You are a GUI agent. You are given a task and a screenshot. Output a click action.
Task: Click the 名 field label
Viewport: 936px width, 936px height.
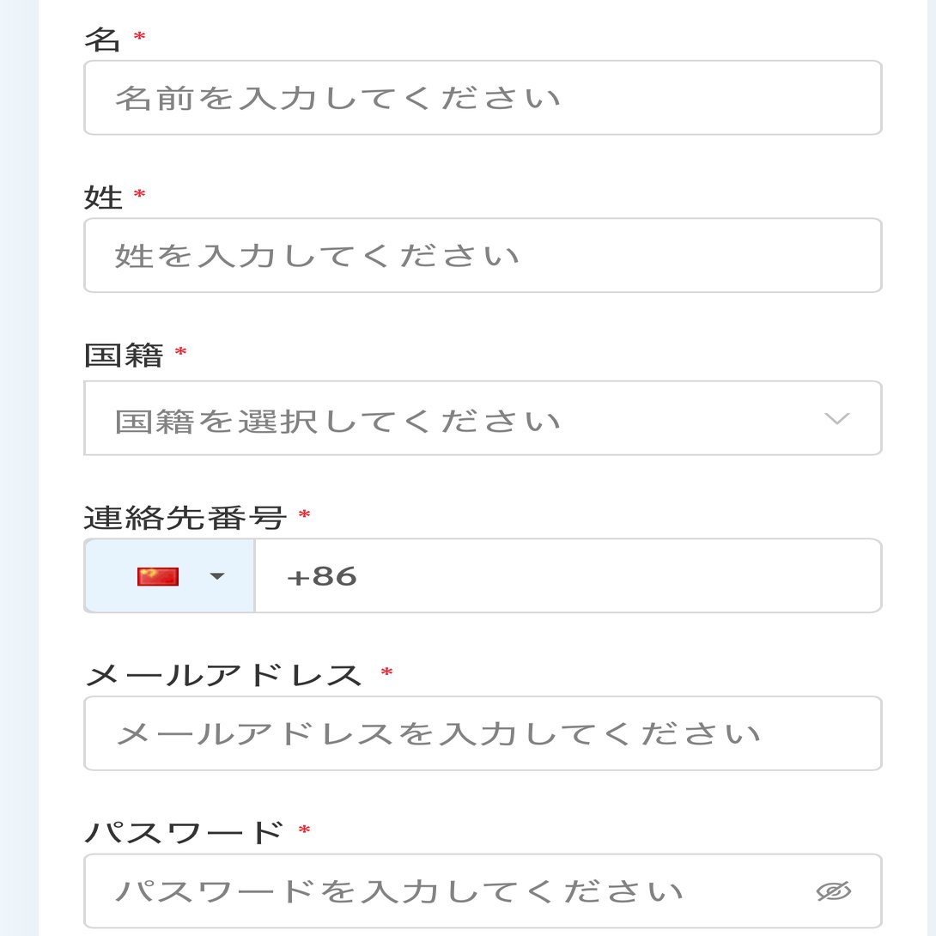[x=102, y=40]
